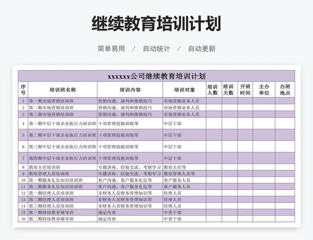Click row 15 target 中青干部
The height and width of the screenshot is (240, 313).
pyautogui.click(x=184, y=212)
